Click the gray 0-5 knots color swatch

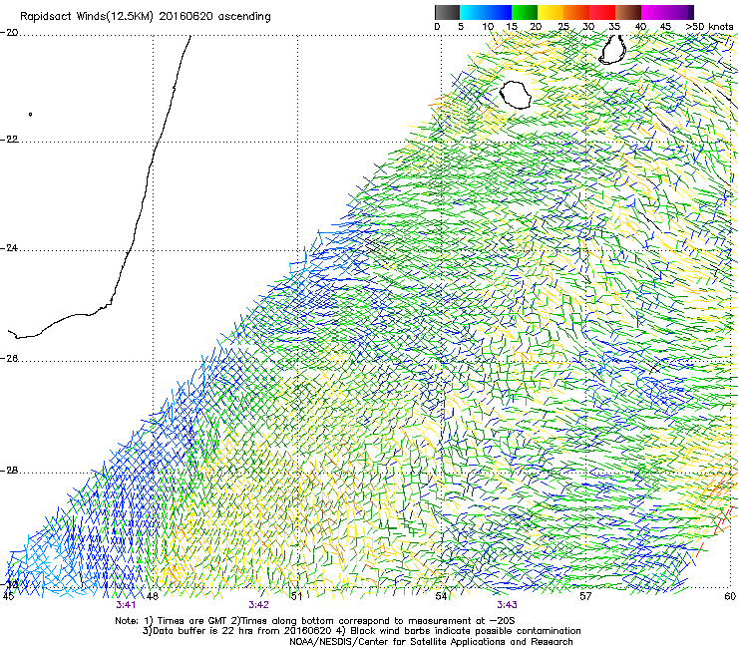447,12
